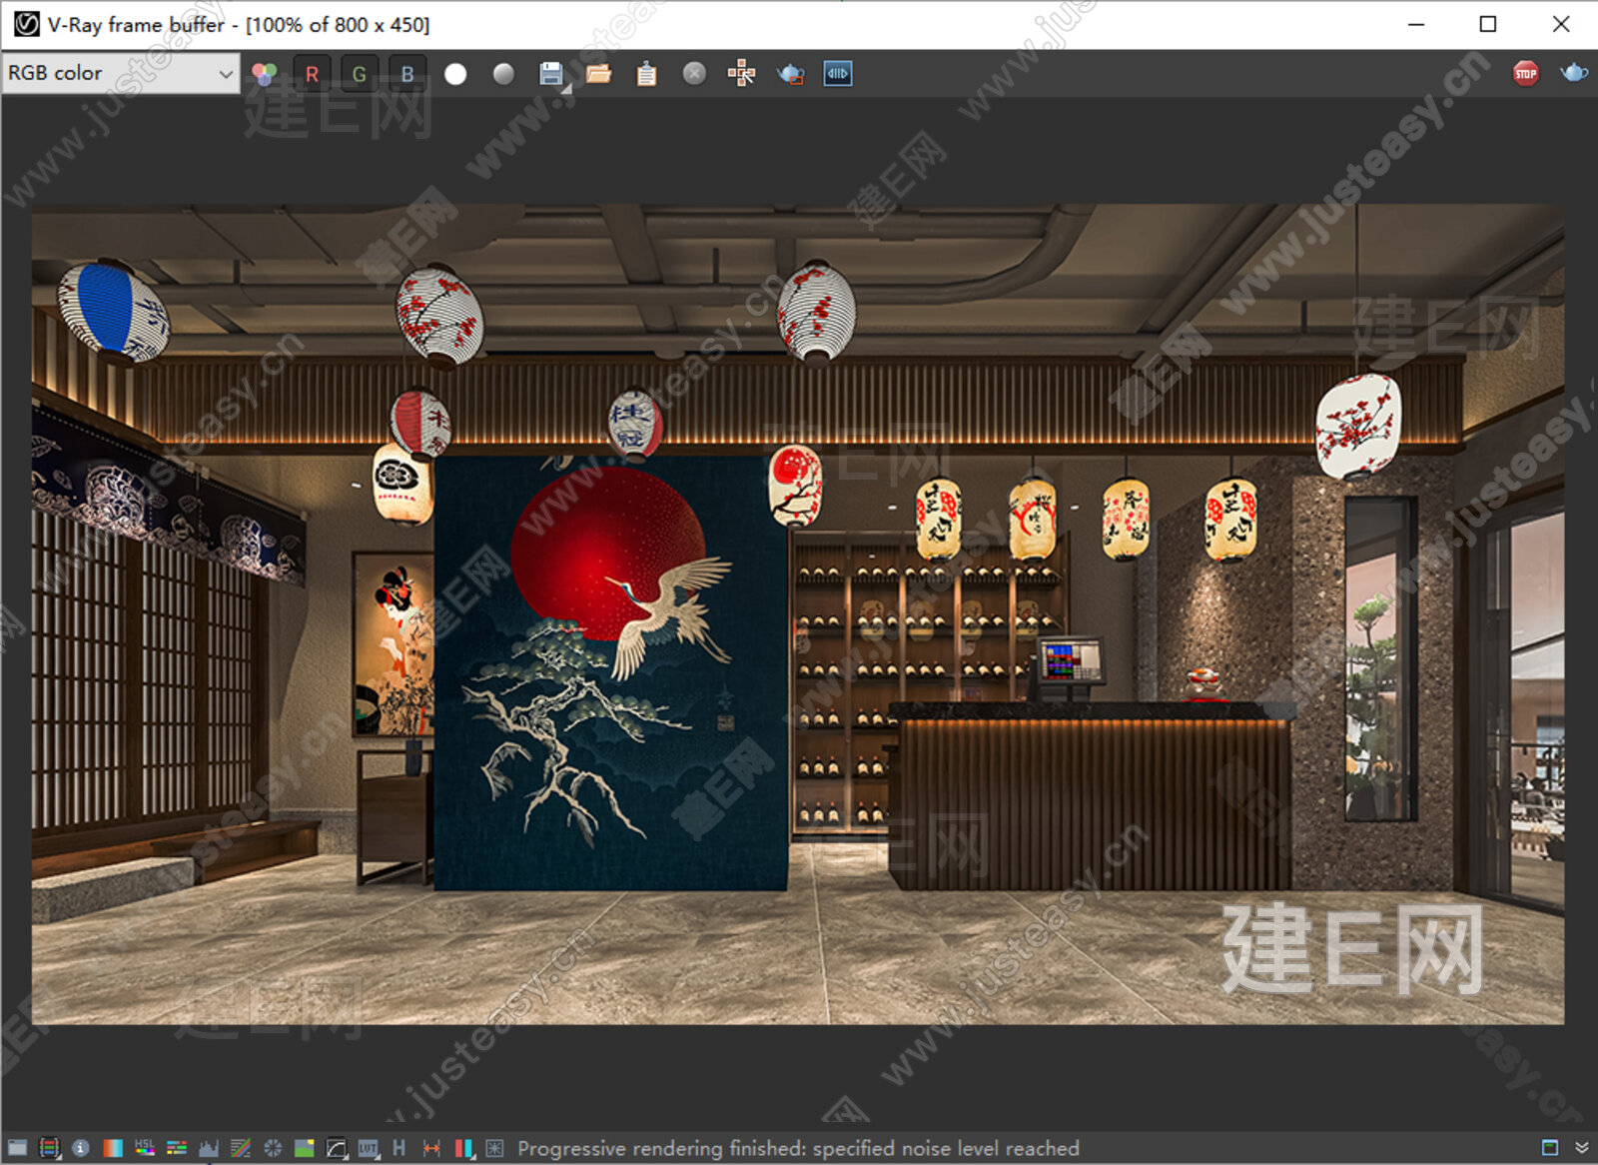Toggle LUT correction

[369, 1148]
